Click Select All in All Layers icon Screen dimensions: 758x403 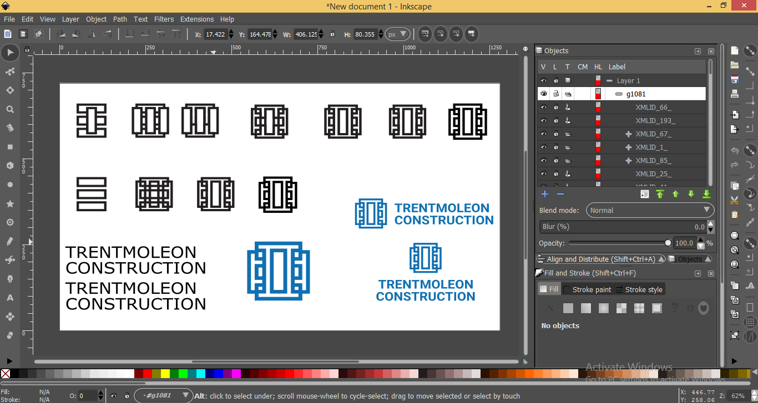(x=23, y=34)
